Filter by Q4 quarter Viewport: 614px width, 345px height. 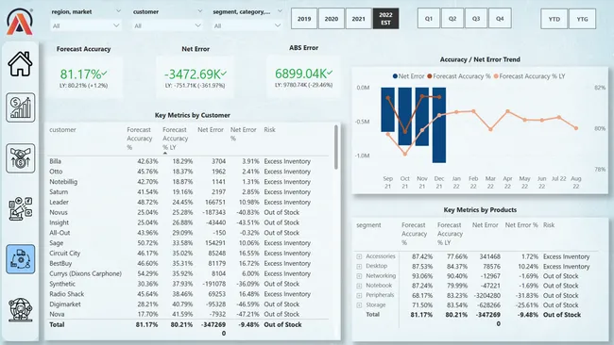pyautogui.click(x=500, y=18)
